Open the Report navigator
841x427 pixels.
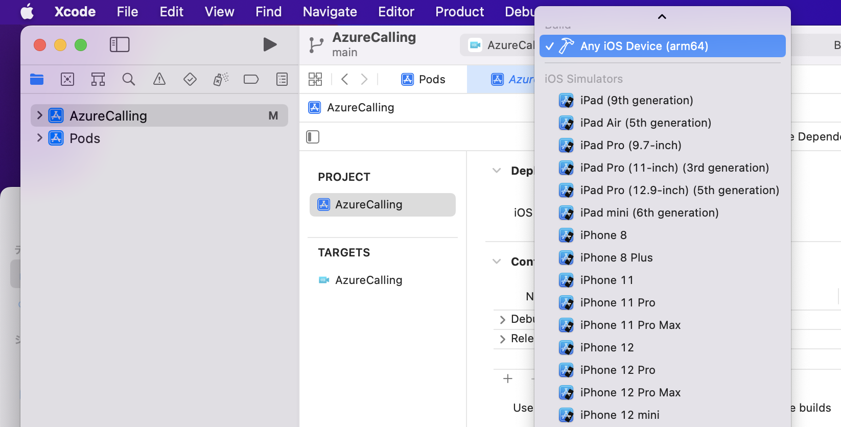tap(282, 79)
